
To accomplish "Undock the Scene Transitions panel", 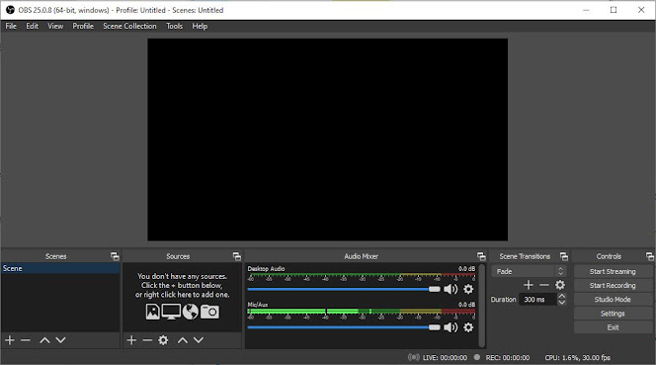I will (564, 256).
